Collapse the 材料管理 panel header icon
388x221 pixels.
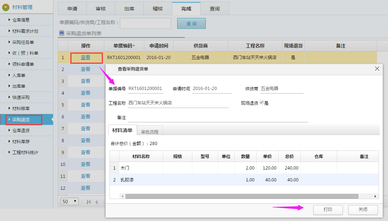pos(6,7)
